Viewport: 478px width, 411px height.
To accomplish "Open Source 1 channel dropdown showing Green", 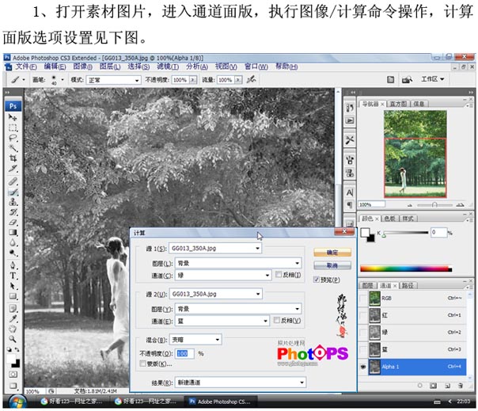I will (223, 276).
